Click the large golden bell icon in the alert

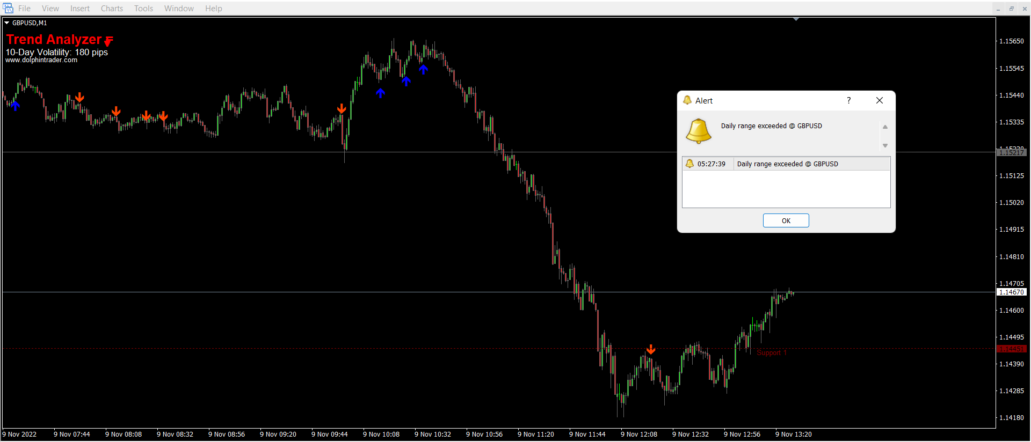pyautogui.click(x=698, y=131)
